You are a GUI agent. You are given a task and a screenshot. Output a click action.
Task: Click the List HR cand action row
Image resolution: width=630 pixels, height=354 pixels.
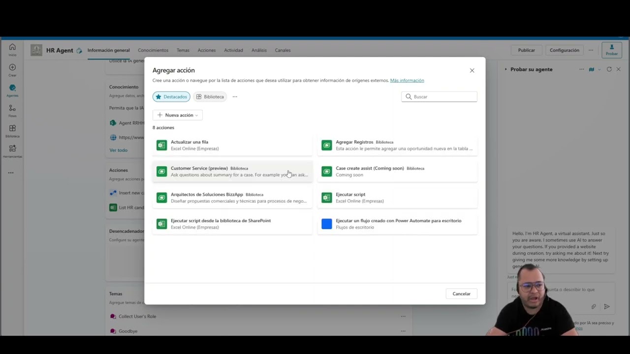click(127, 207)
